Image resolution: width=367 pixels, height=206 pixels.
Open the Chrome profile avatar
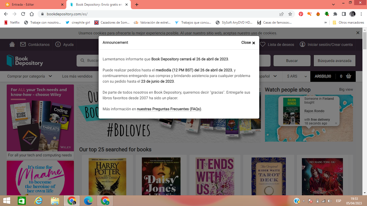pos(352,14)
